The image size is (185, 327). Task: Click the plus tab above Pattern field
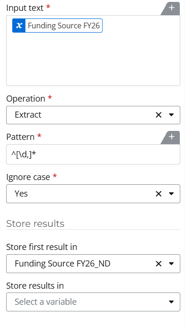171,138
